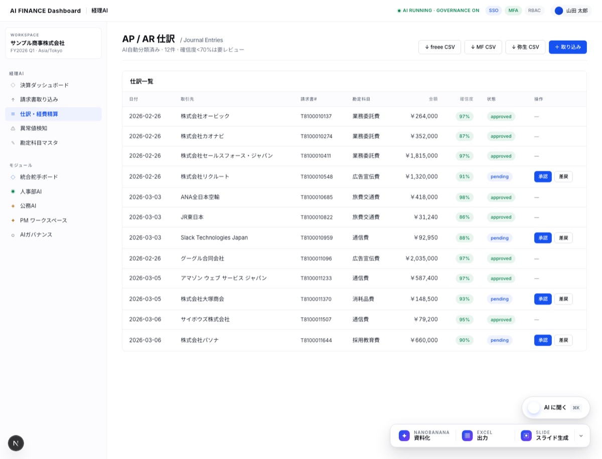Click the round N logo button

16,443
